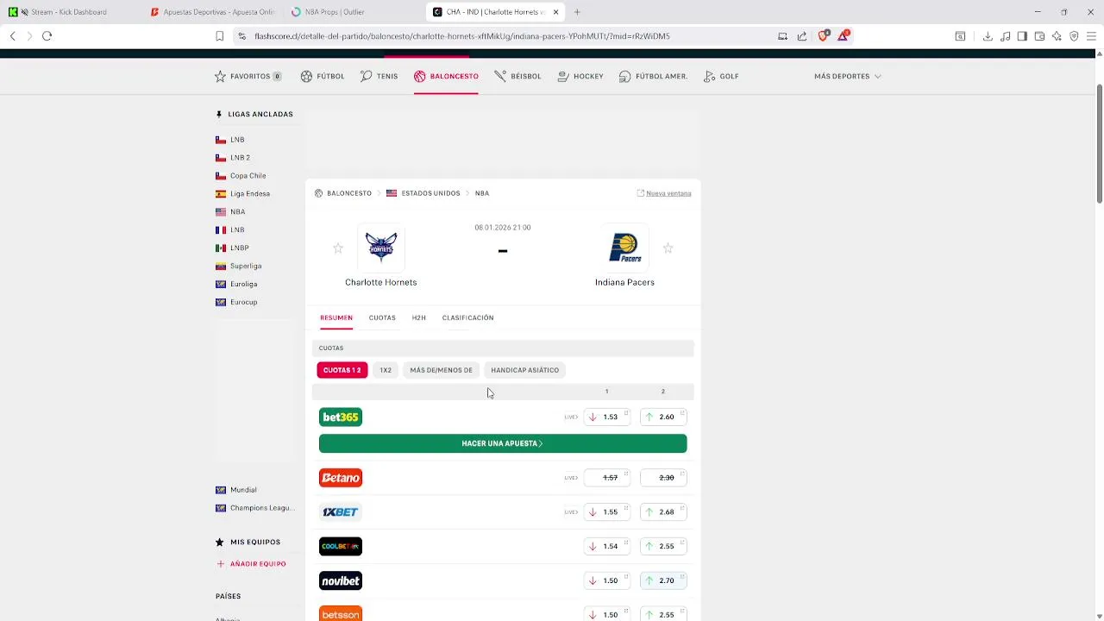This screenshot has width=1104, height=621.
Task: Select Béisbol in the sports navigation
Action: point(517,77)
